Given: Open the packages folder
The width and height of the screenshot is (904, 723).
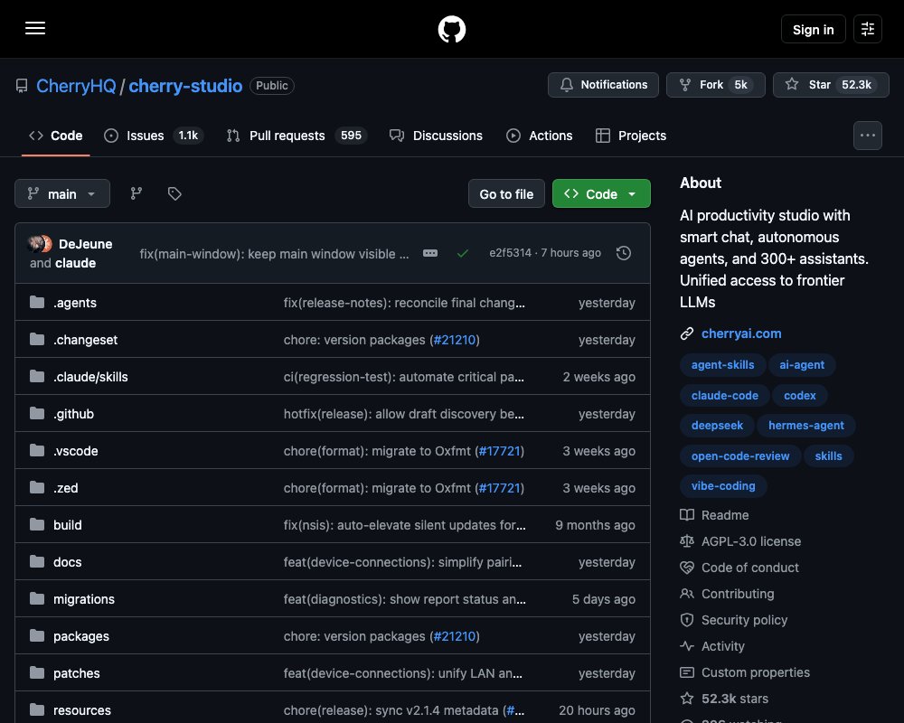Looking at the screenshot, I should [x=81, y=636].
